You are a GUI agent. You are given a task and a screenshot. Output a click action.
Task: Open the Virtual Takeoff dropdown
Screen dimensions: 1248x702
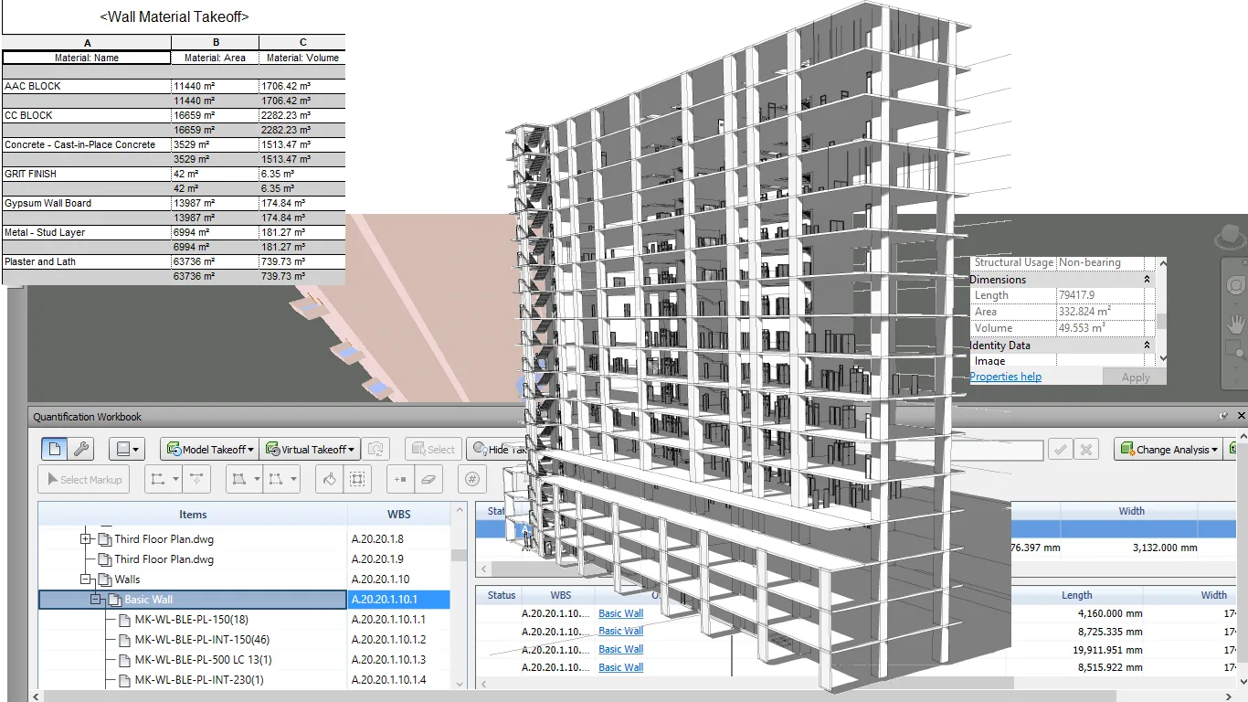309,449
